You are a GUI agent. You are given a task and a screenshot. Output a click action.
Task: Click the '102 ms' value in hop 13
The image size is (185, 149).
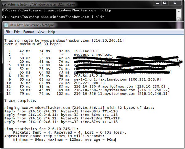[x=63, y=94]
